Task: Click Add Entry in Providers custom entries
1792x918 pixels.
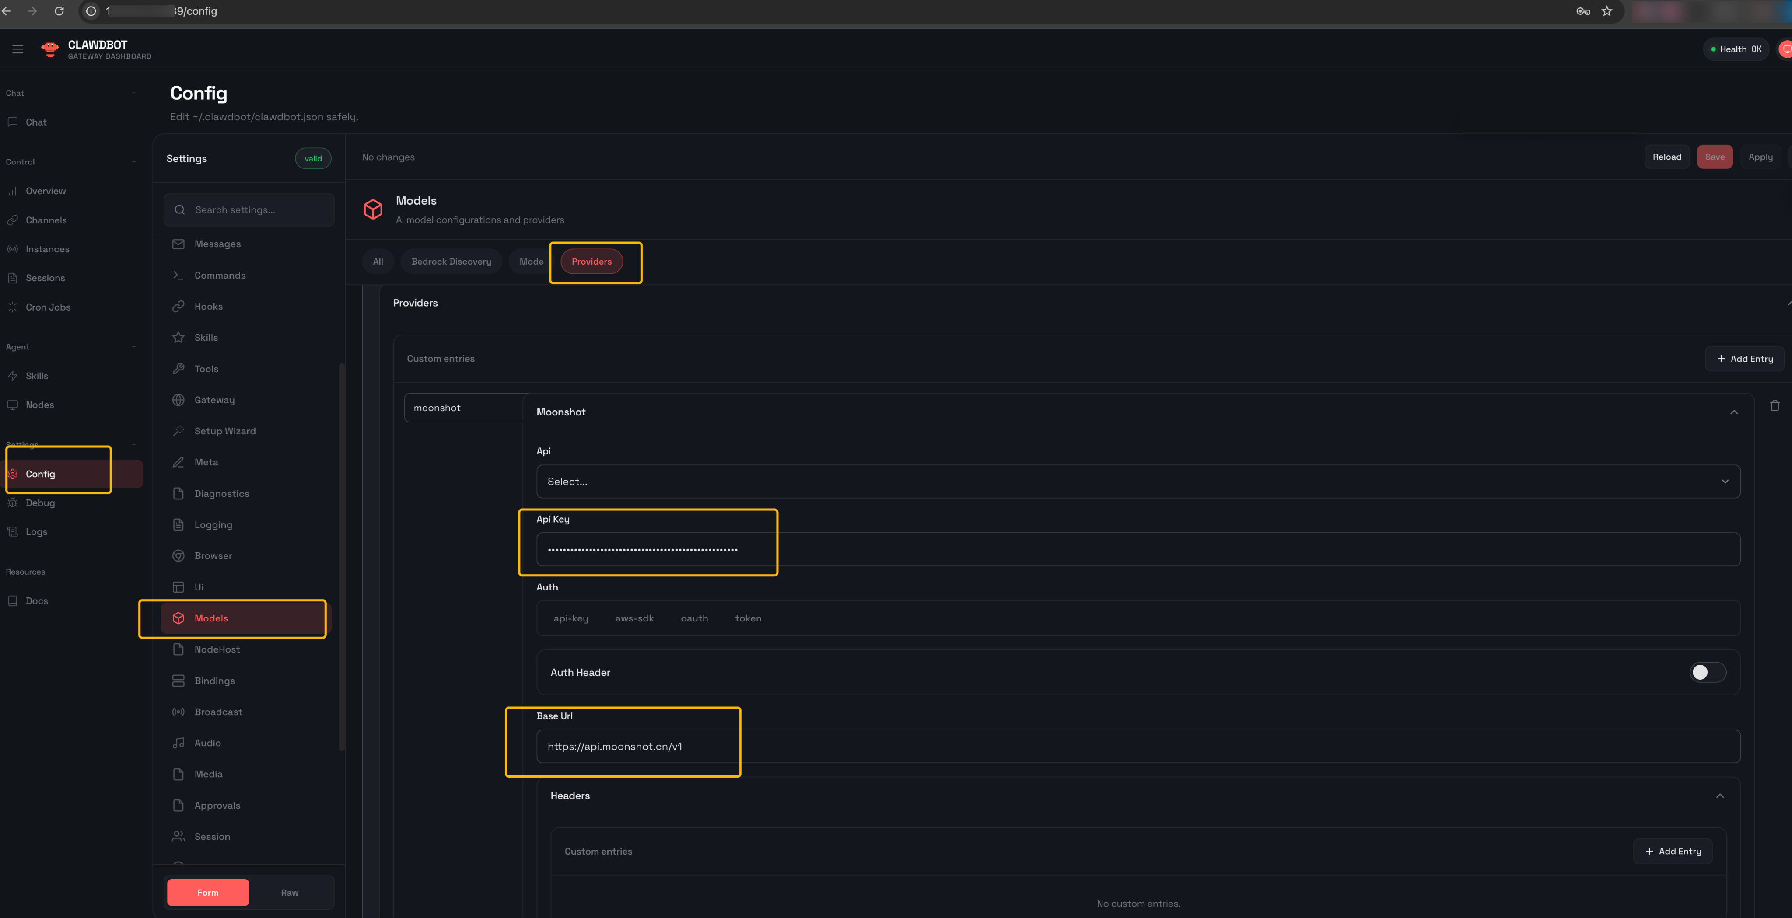Action: [1744, 359]
